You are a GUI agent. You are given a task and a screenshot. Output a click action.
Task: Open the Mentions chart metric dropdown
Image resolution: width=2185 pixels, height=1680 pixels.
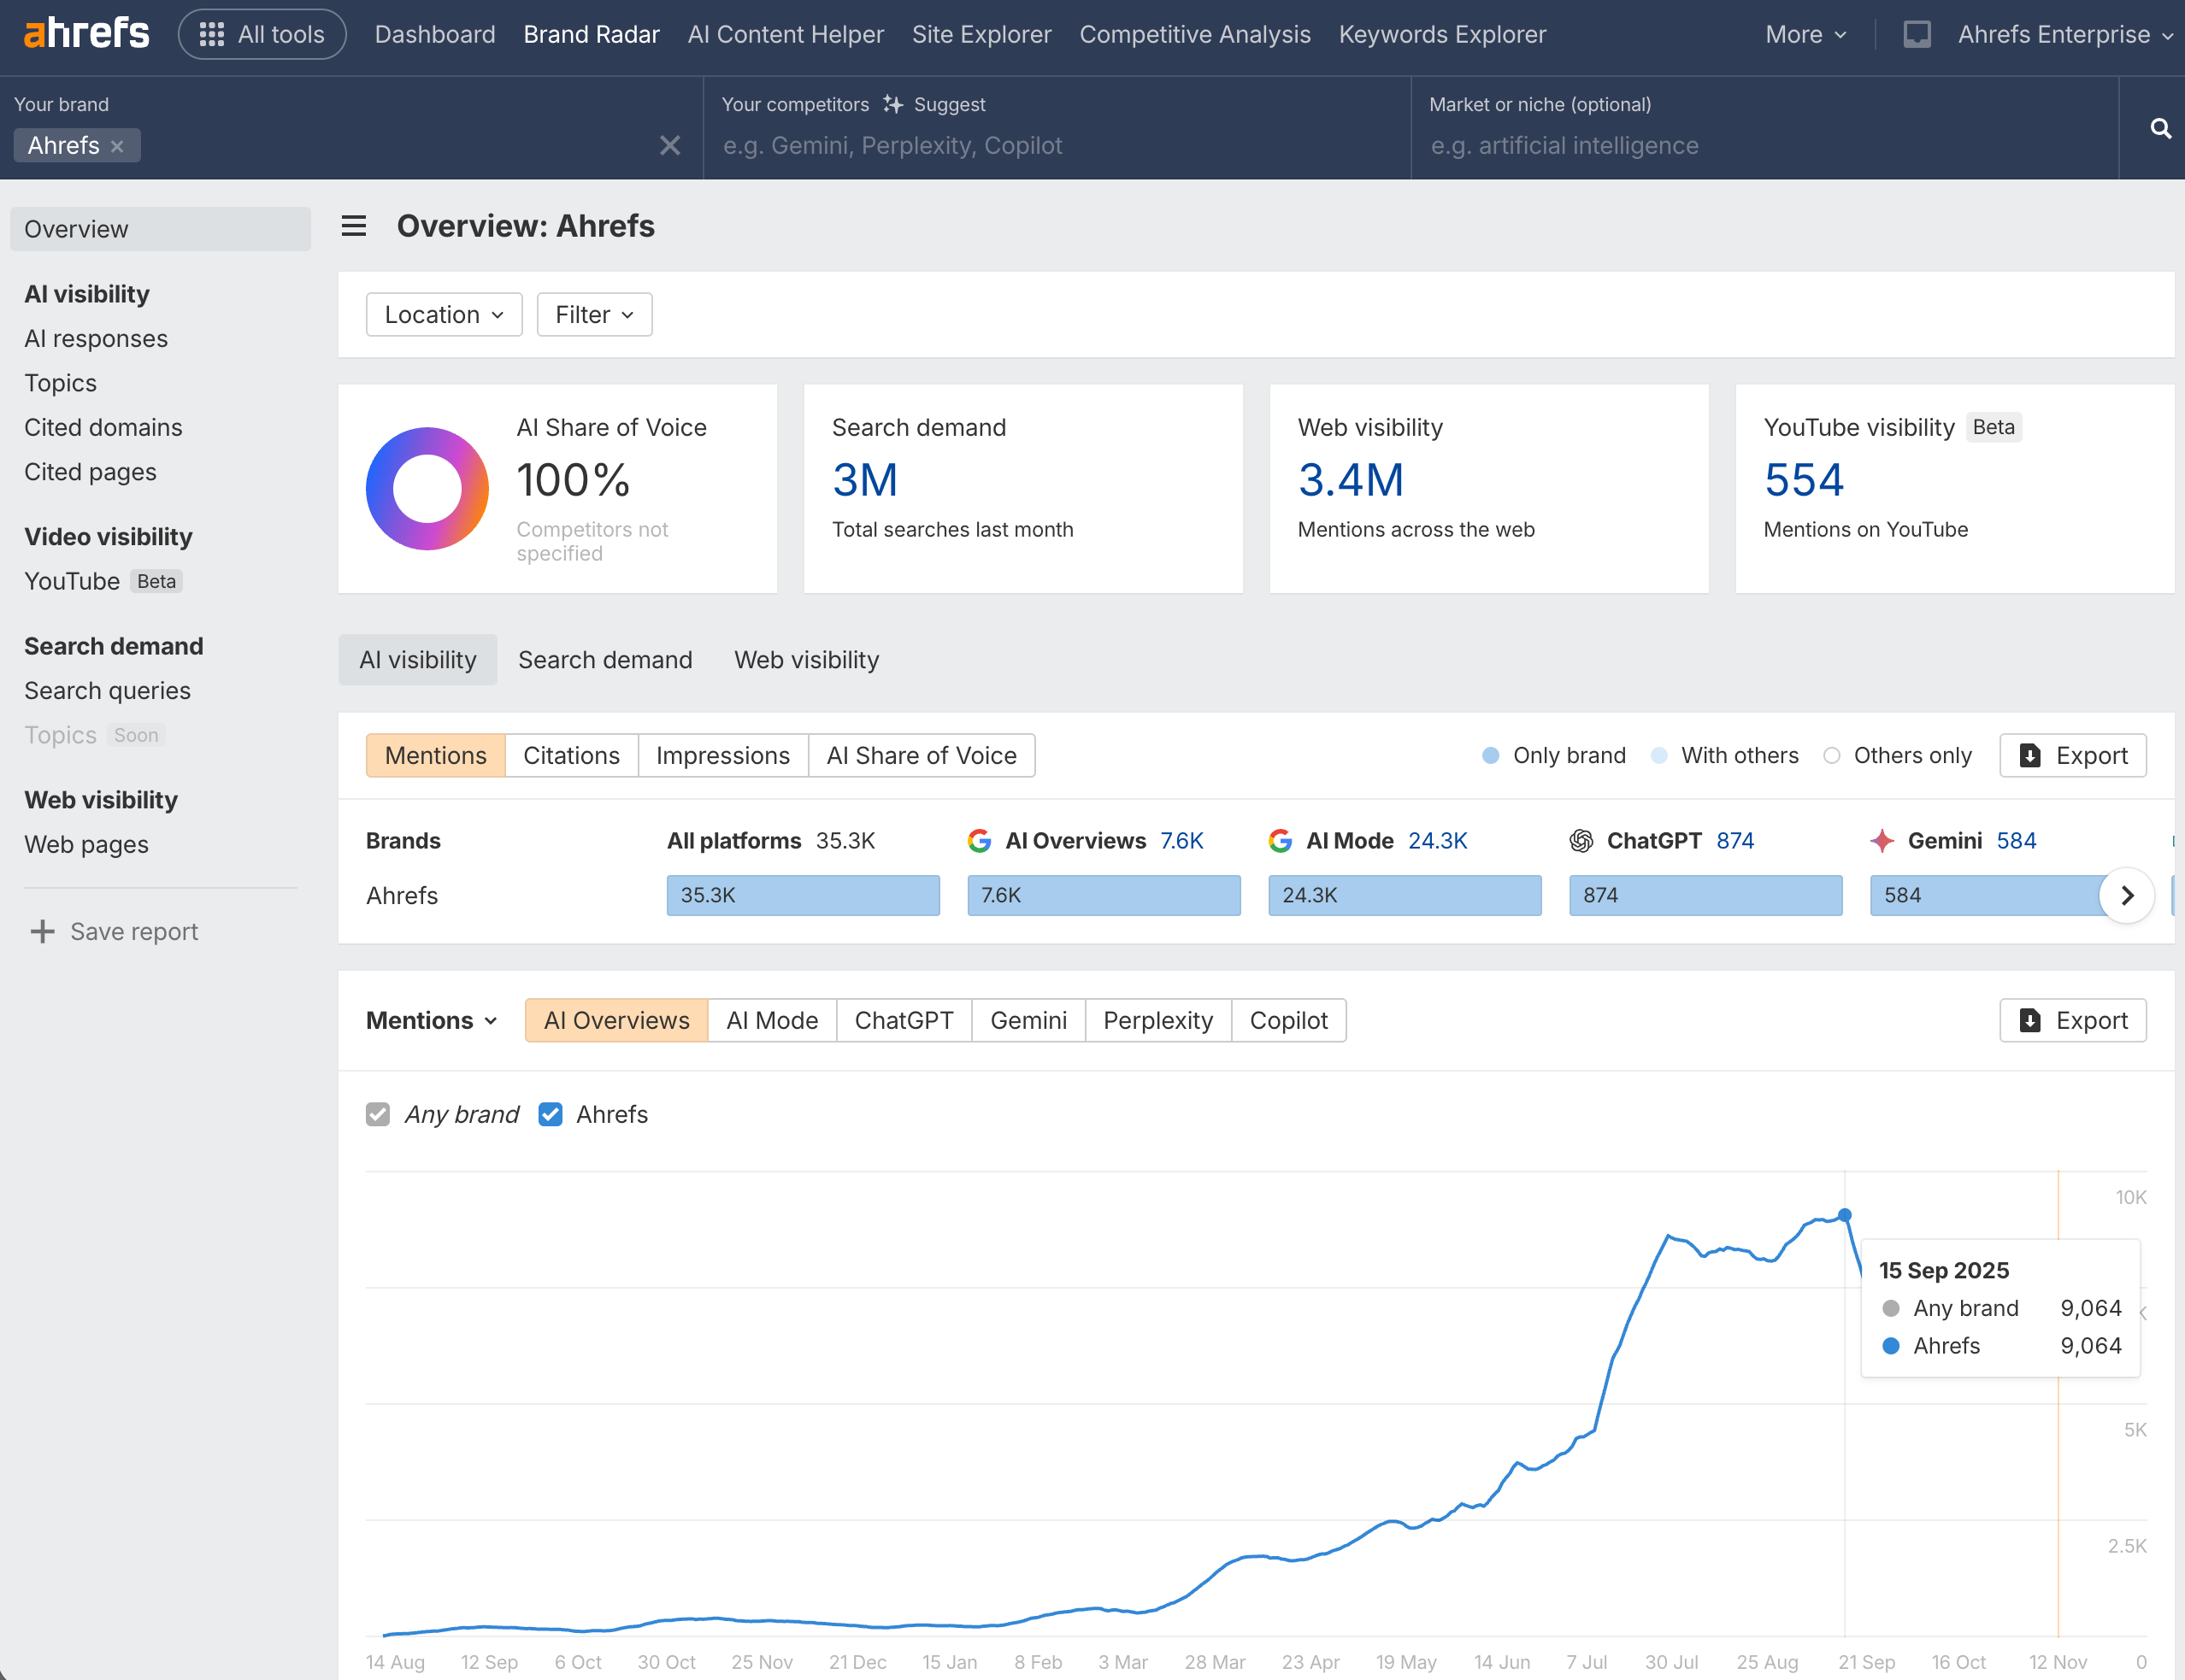pos(431,1020)
